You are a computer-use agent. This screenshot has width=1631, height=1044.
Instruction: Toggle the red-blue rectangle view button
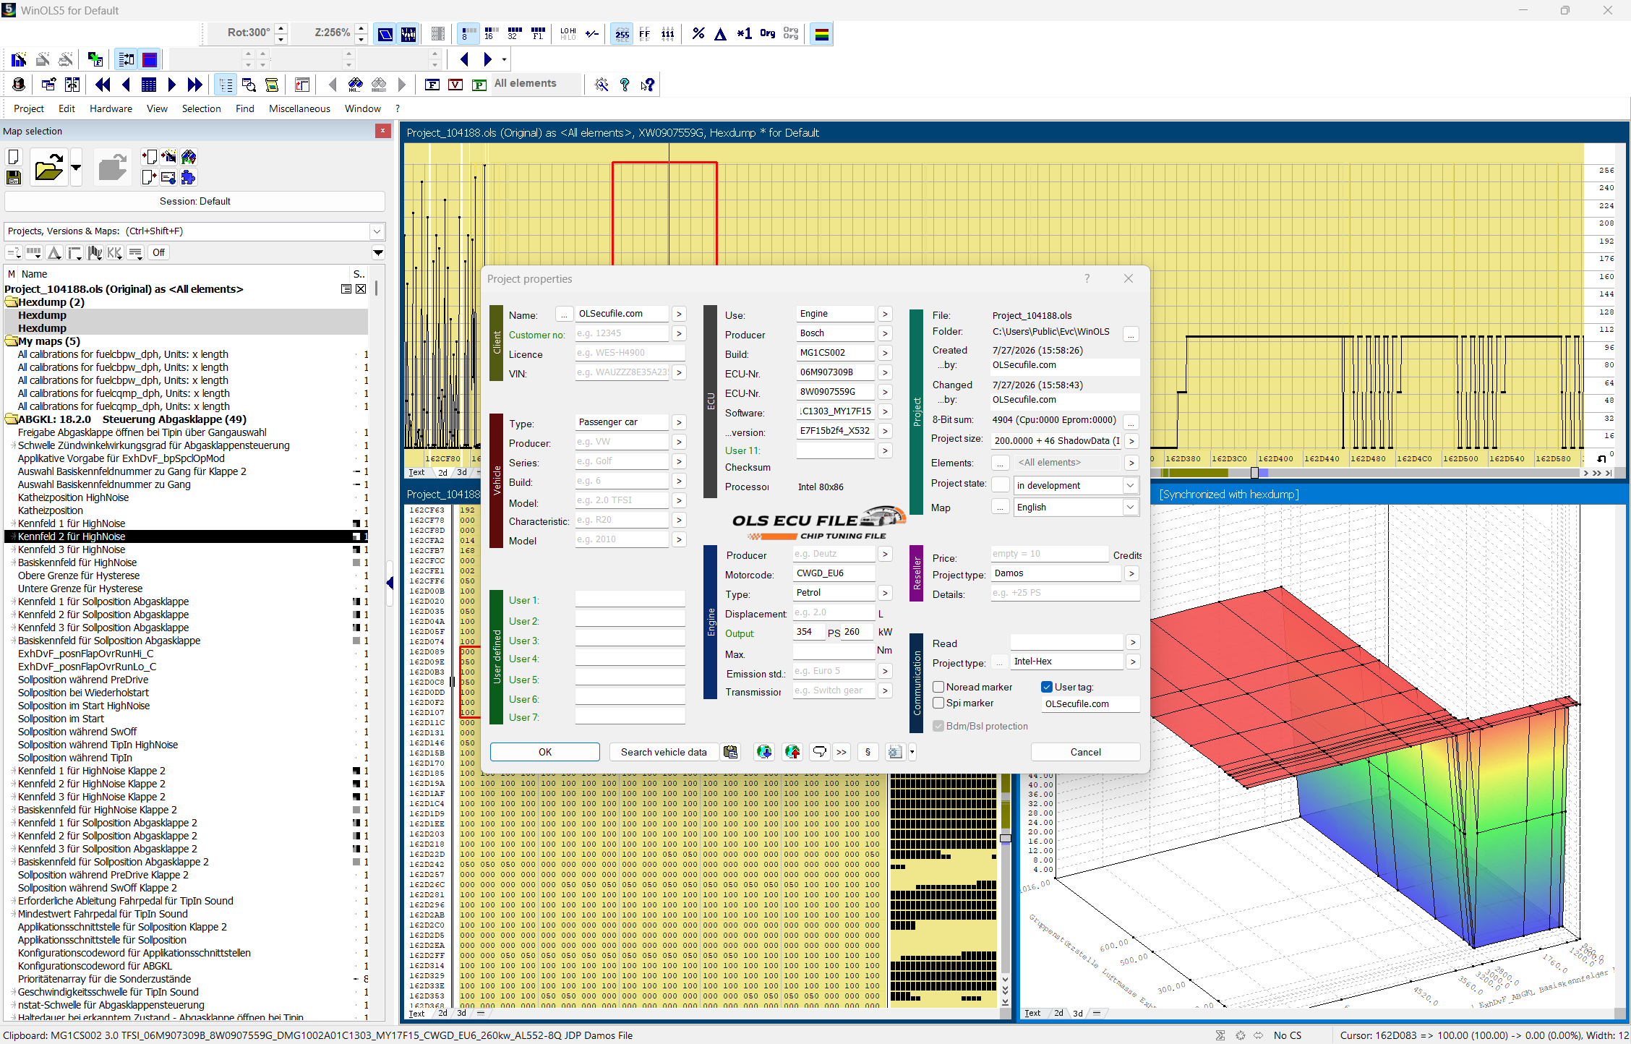point(150,59)
